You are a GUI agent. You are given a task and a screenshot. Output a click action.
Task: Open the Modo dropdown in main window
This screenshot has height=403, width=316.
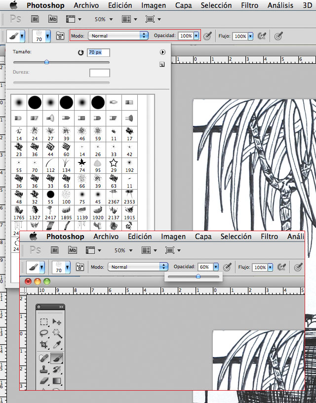coord(118,36)
